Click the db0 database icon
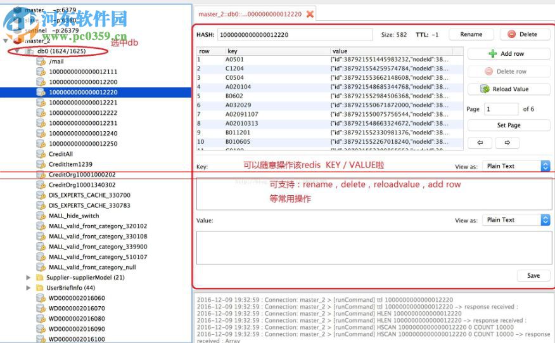Viewport: 555px width, 343px height. pyautogui.click(x=29, y=51)
